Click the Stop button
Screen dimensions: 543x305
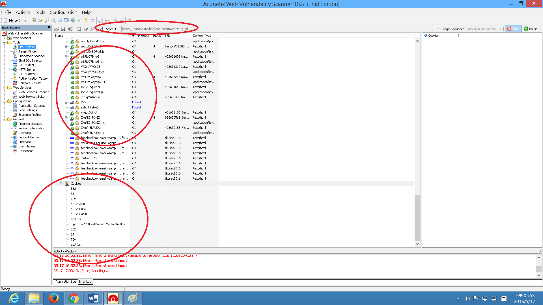(x=513, y=29)
